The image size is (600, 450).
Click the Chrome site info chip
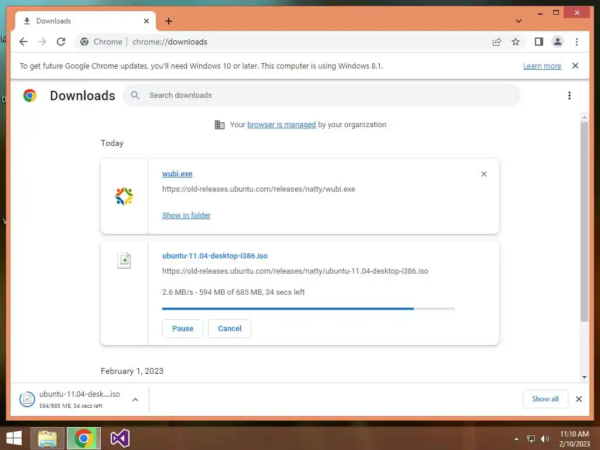pos(101,42)
